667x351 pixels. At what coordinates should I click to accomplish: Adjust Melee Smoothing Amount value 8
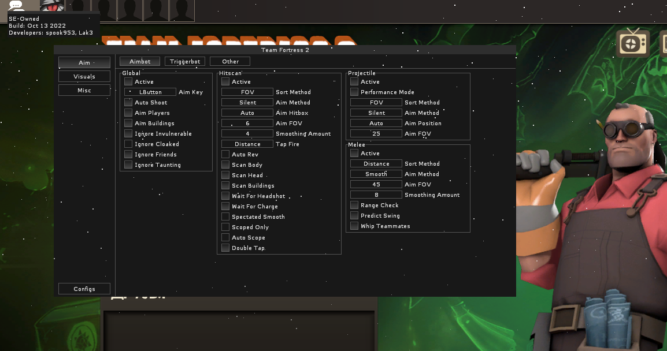coord(376,195)
